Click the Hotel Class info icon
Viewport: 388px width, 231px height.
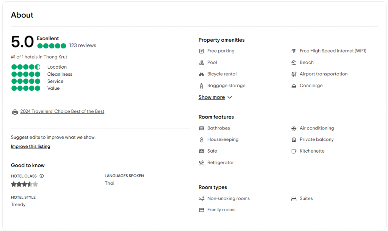point(42,176)
